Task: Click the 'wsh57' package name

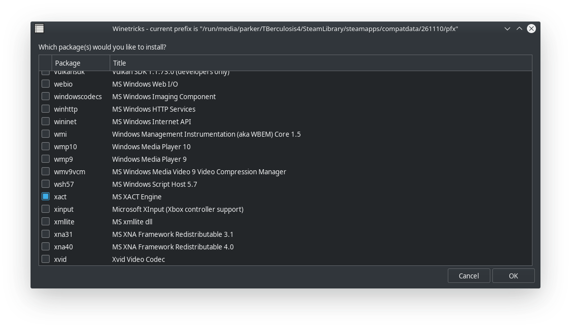Action: (x=64, y=184)
